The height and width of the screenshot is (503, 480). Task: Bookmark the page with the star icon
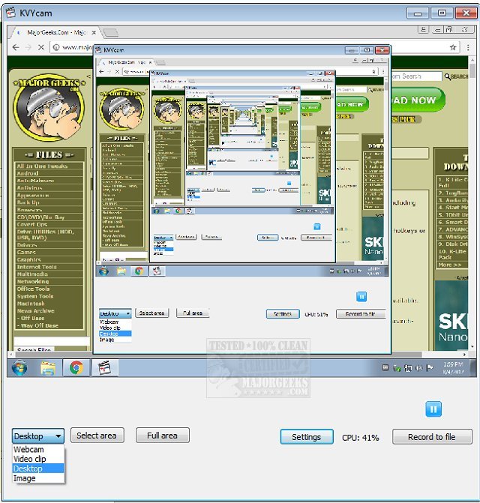(453, 47)
